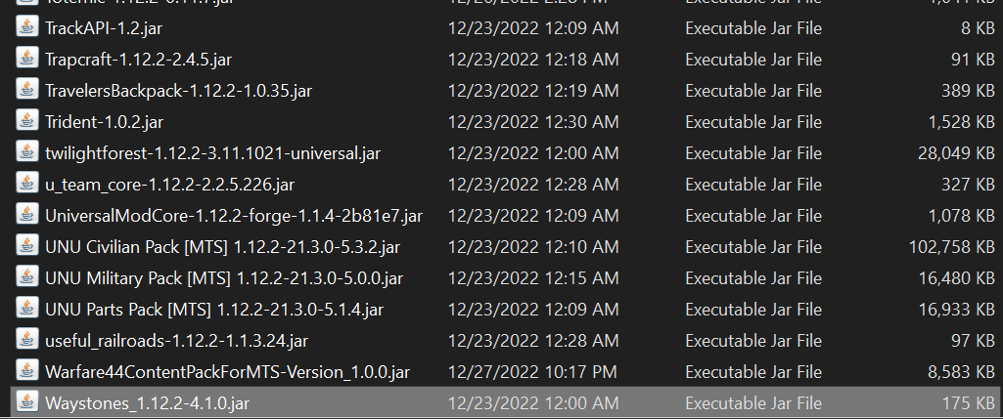Click Waystones row's Executable Jar File type
Screen dimensions: 1003x419
(x=753, y=403)
